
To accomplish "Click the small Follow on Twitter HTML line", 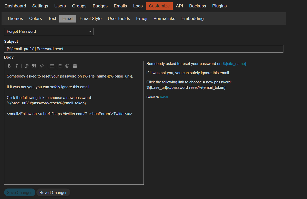I will pyautogui.click(x=69, y=114).
